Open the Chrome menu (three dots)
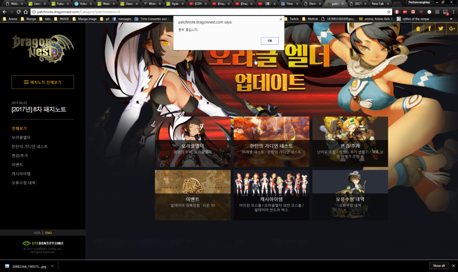458x272 pixels. pyautogui.click(x=453, y=12)
